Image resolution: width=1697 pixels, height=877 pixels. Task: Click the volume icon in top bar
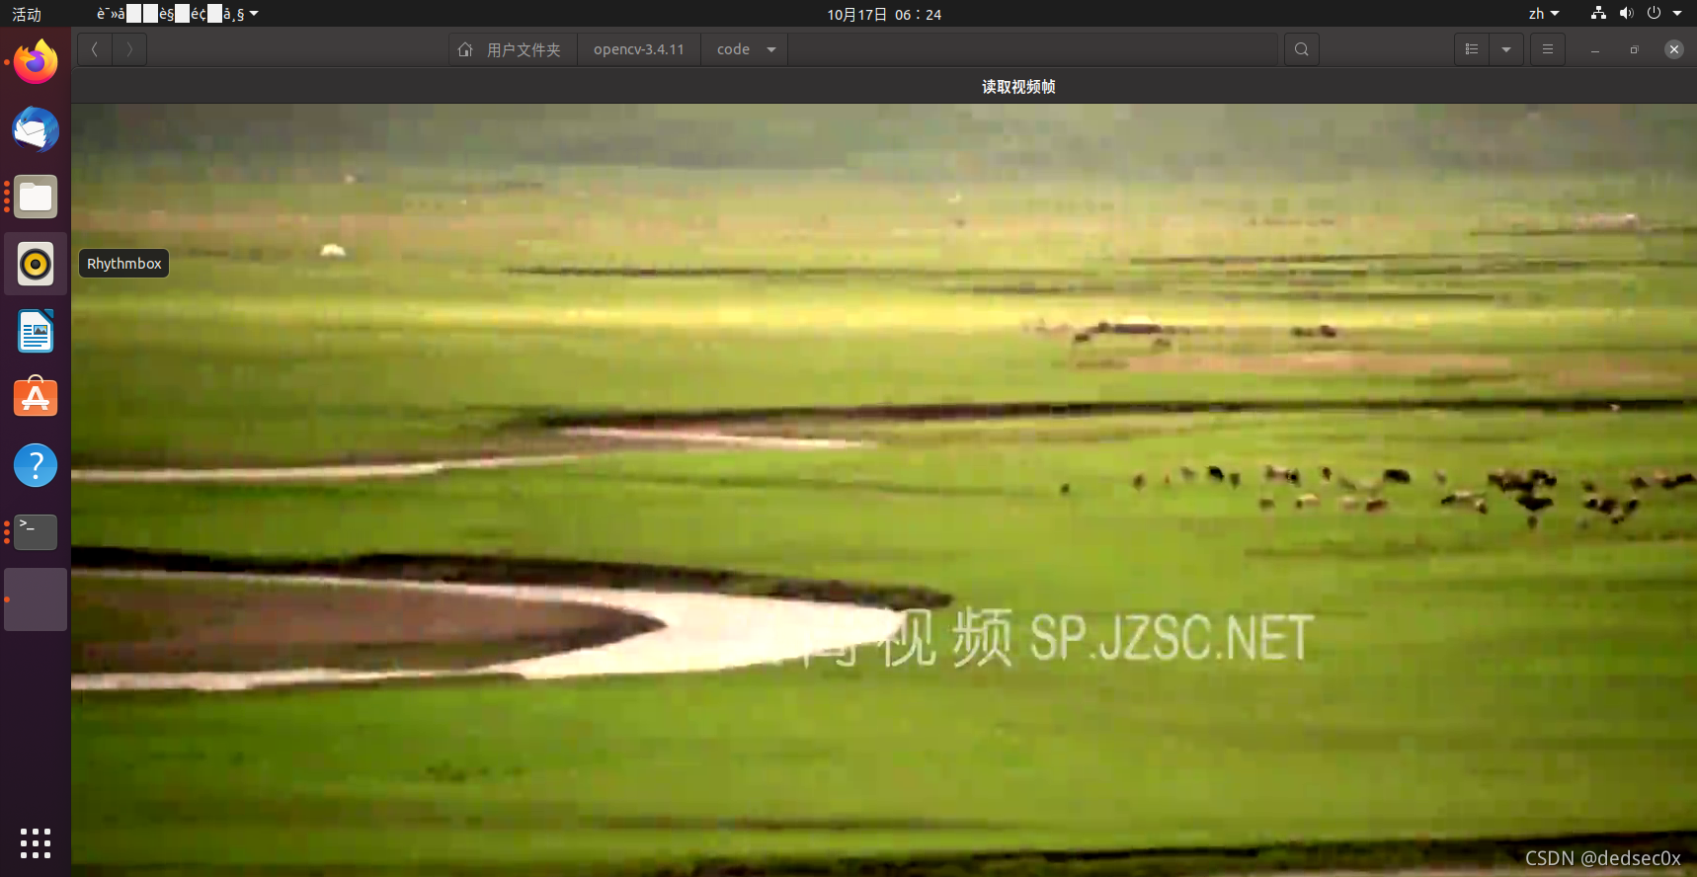coord(1626,13)
